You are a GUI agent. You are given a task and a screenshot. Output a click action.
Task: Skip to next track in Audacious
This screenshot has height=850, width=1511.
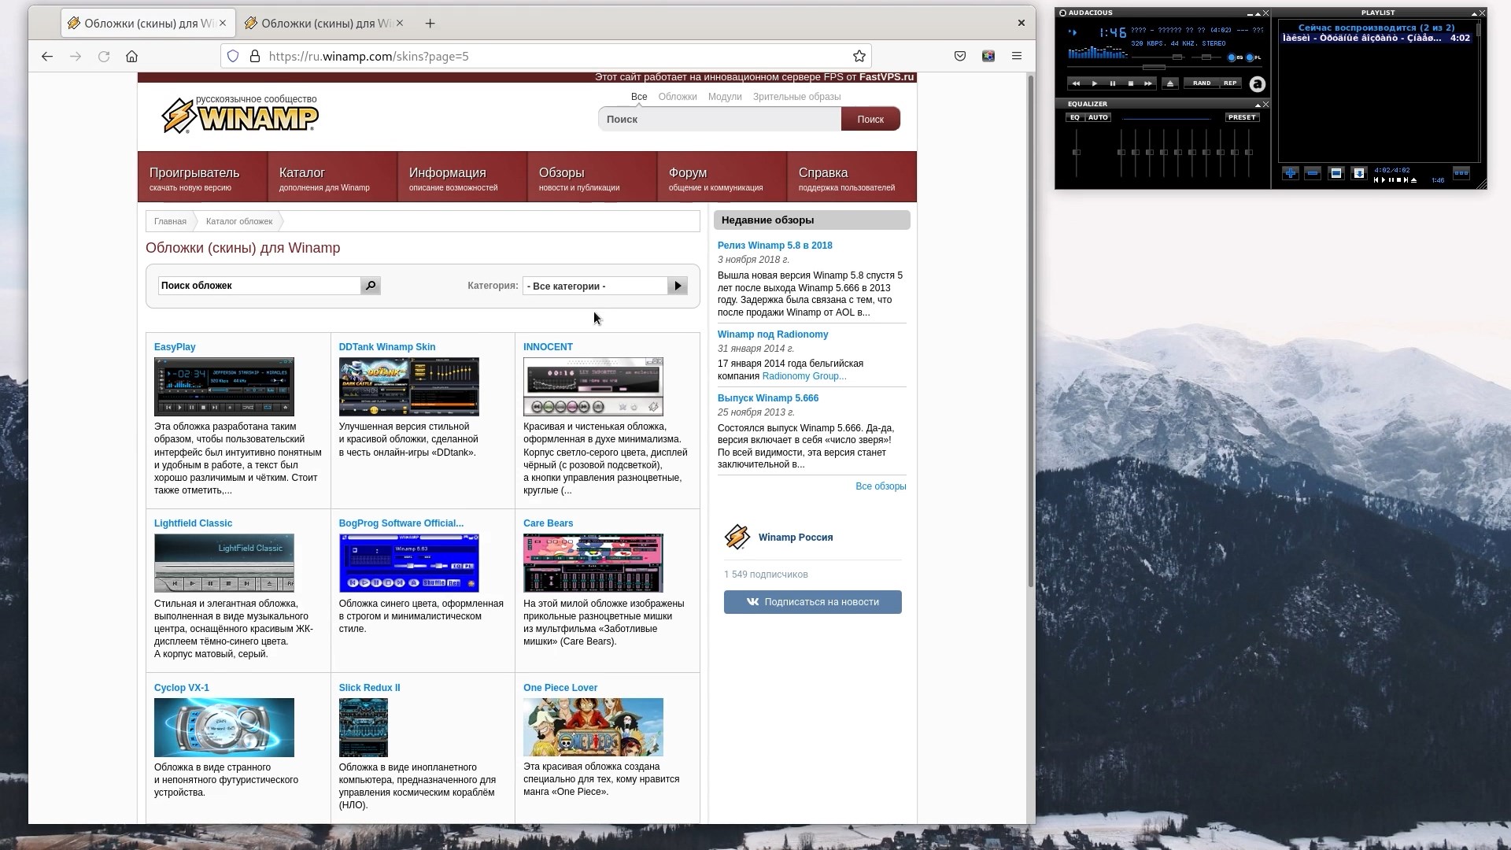1149,83
